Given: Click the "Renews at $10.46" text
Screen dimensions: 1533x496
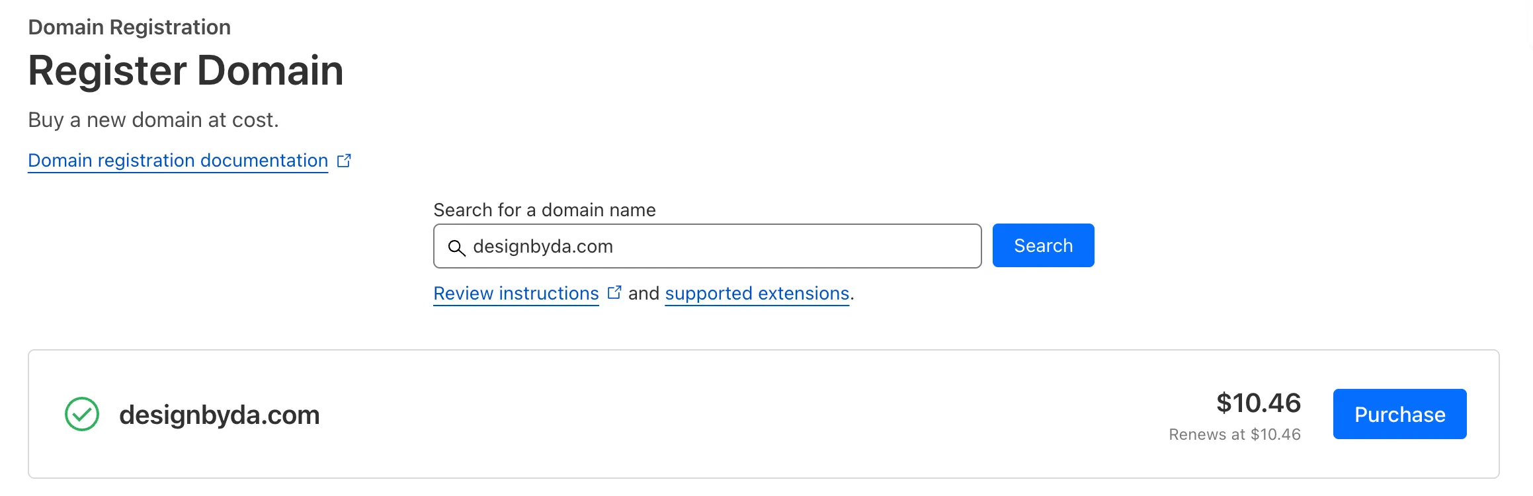Looking at the screenshot, I should 1235,434.
